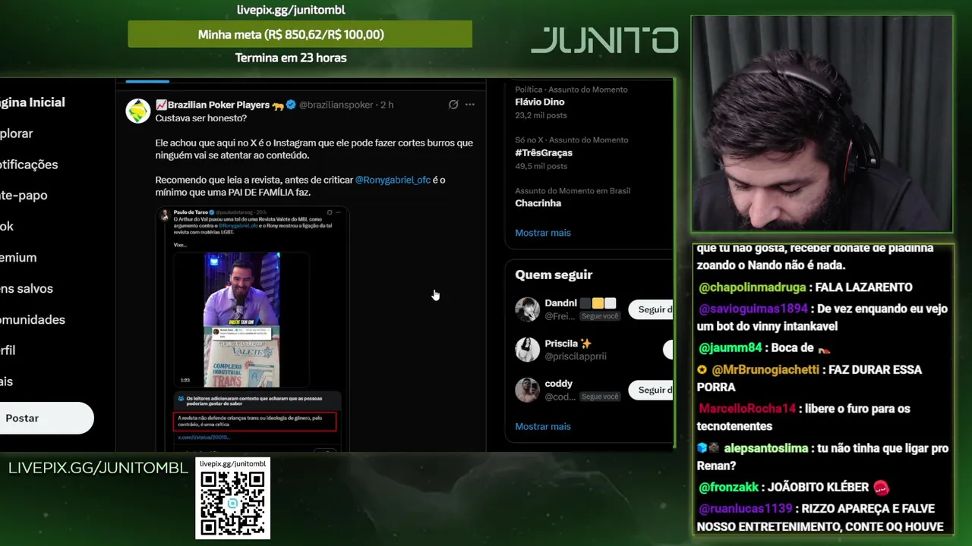The height and width of the screenshot is (546, 972).
Task: Click @ruanlucas1139 username in chat
Action: click(746, 509)
